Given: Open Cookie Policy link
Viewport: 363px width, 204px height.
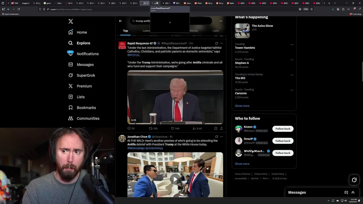Looking at the screenshot, I should point(278,174).
